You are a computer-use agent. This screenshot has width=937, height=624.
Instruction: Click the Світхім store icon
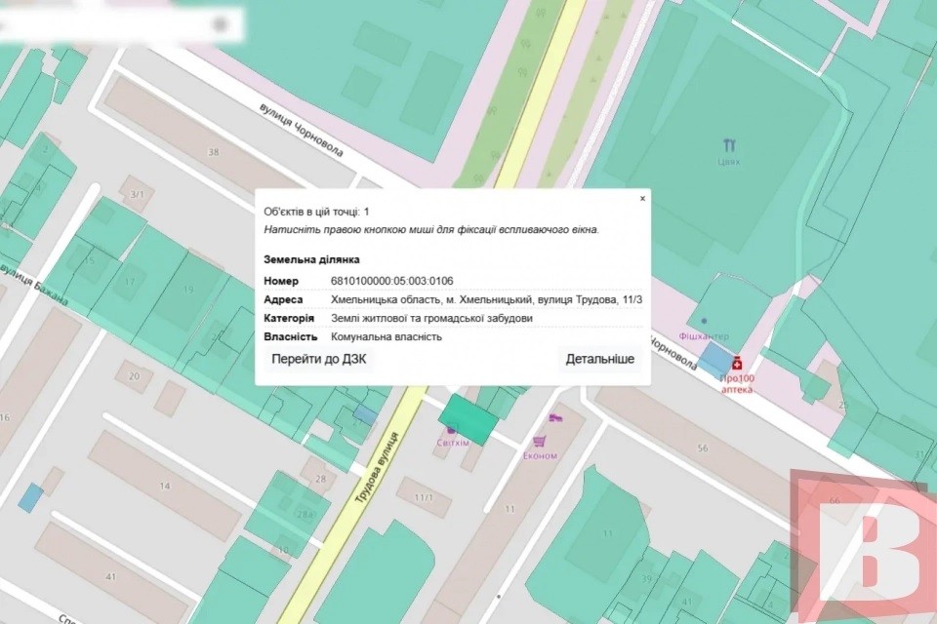(x=451, y=430)
